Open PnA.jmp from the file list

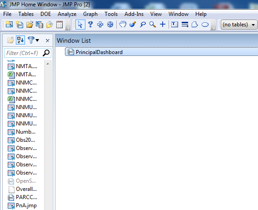pos(22,205)
